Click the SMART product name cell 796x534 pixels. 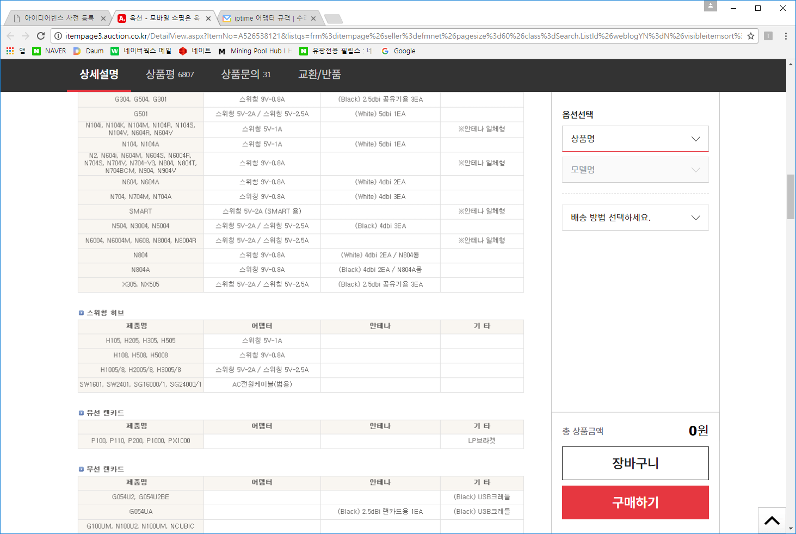coord(141,212)
